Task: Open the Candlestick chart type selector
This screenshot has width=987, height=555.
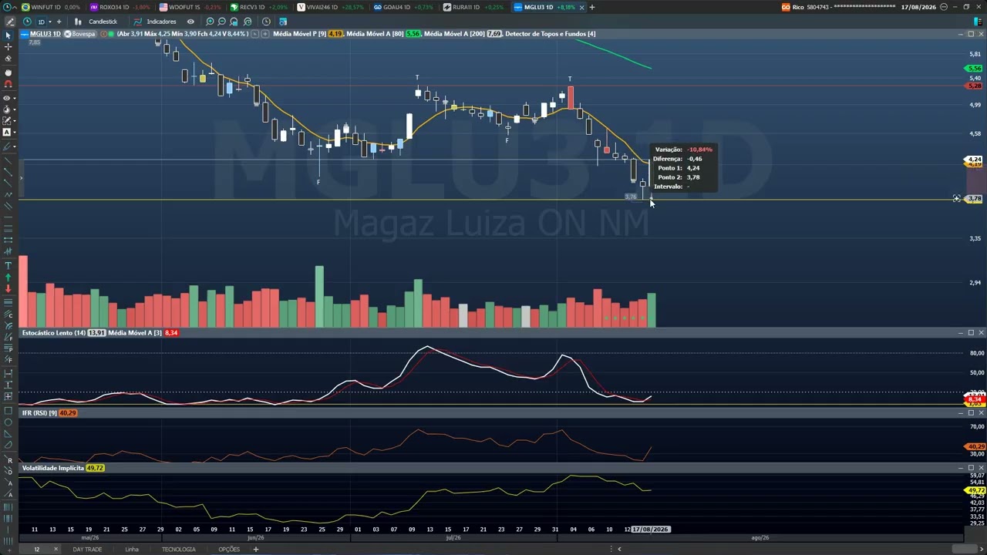Action: click(96, 22)
